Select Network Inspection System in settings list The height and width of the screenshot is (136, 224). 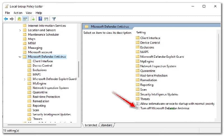[x=158, y=66]
